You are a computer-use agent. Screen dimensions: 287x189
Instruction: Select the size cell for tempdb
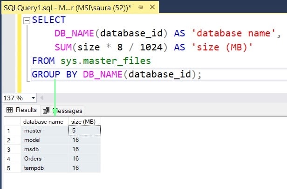point(85,168)
